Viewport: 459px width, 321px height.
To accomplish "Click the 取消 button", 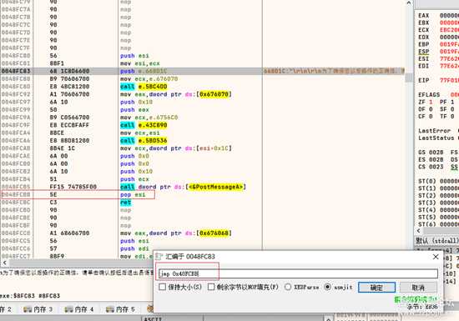I will (418, 288).
